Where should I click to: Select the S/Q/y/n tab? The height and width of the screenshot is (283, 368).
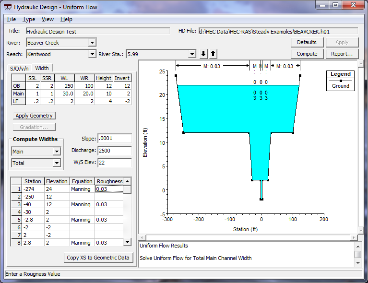tap(20, 68)
